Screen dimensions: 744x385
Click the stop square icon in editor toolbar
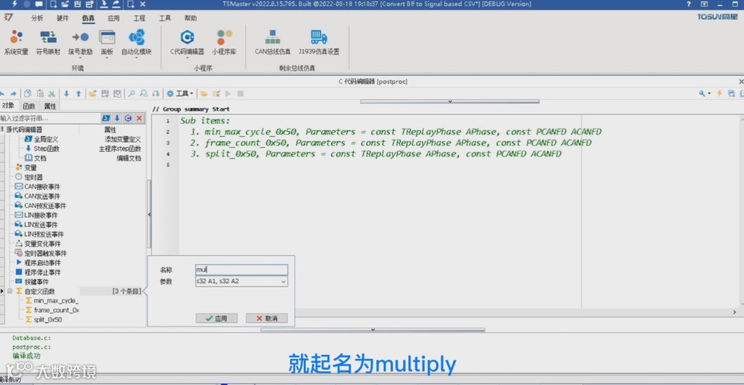[x=240, y=93]
